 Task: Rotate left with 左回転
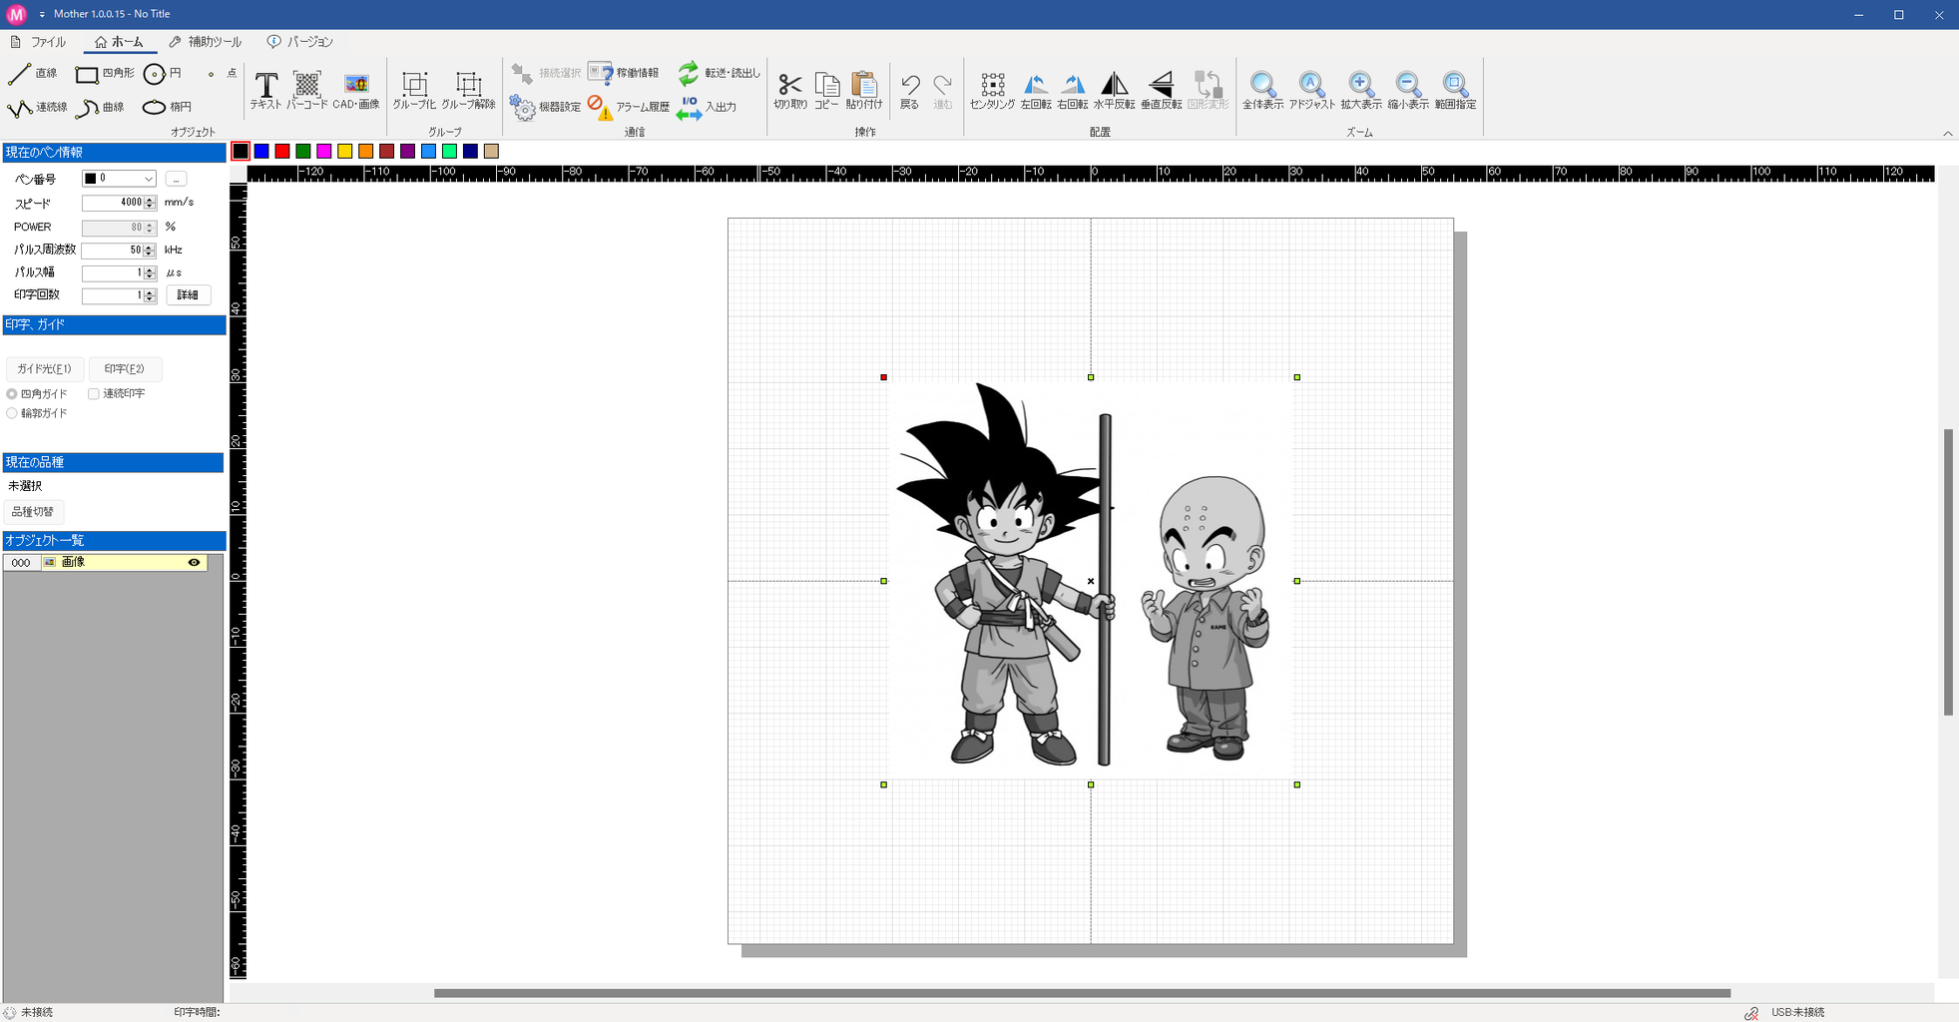[x=1036, y=90]
